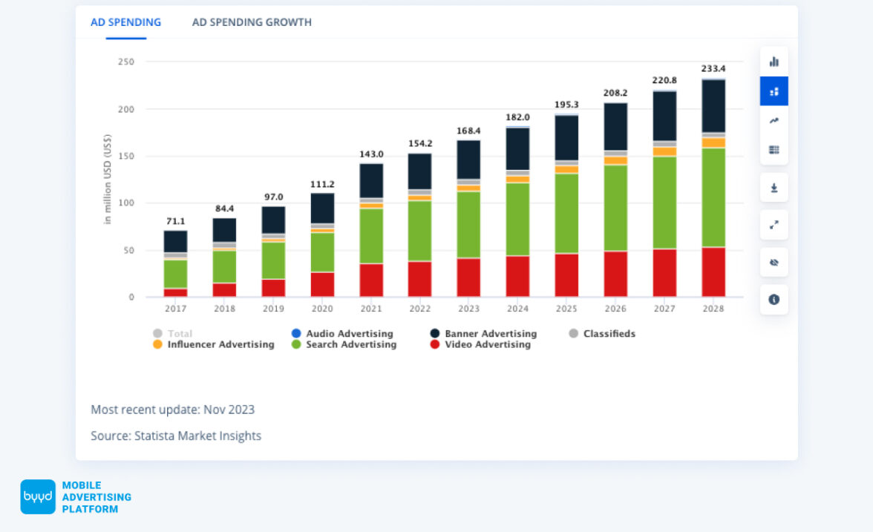Screen dimensions: 873x532
Task: Click the info icon in sidebar
Action: click(x=774, y=300)
